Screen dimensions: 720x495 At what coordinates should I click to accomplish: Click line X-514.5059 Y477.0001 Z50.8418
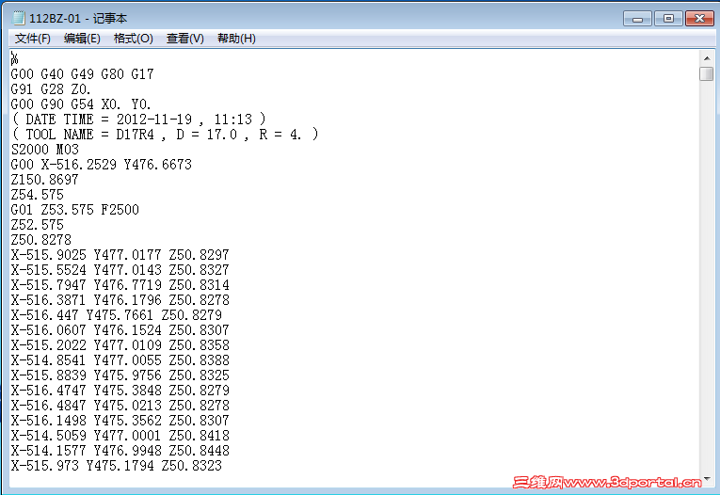(120, 436)
